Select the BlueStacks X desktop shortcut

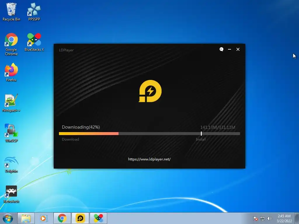(x=34, y=42)
